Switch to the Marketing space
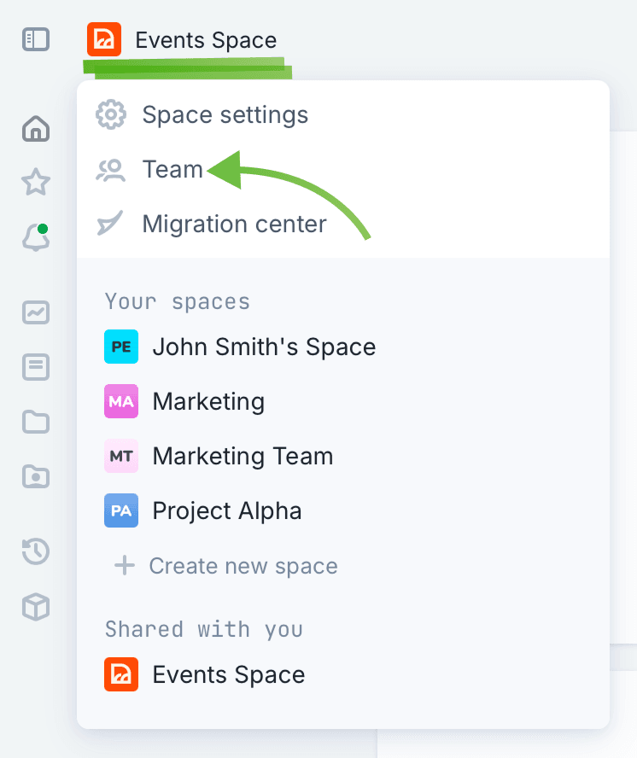The width and height of the screenshot is (637, 758). point(207,402)
